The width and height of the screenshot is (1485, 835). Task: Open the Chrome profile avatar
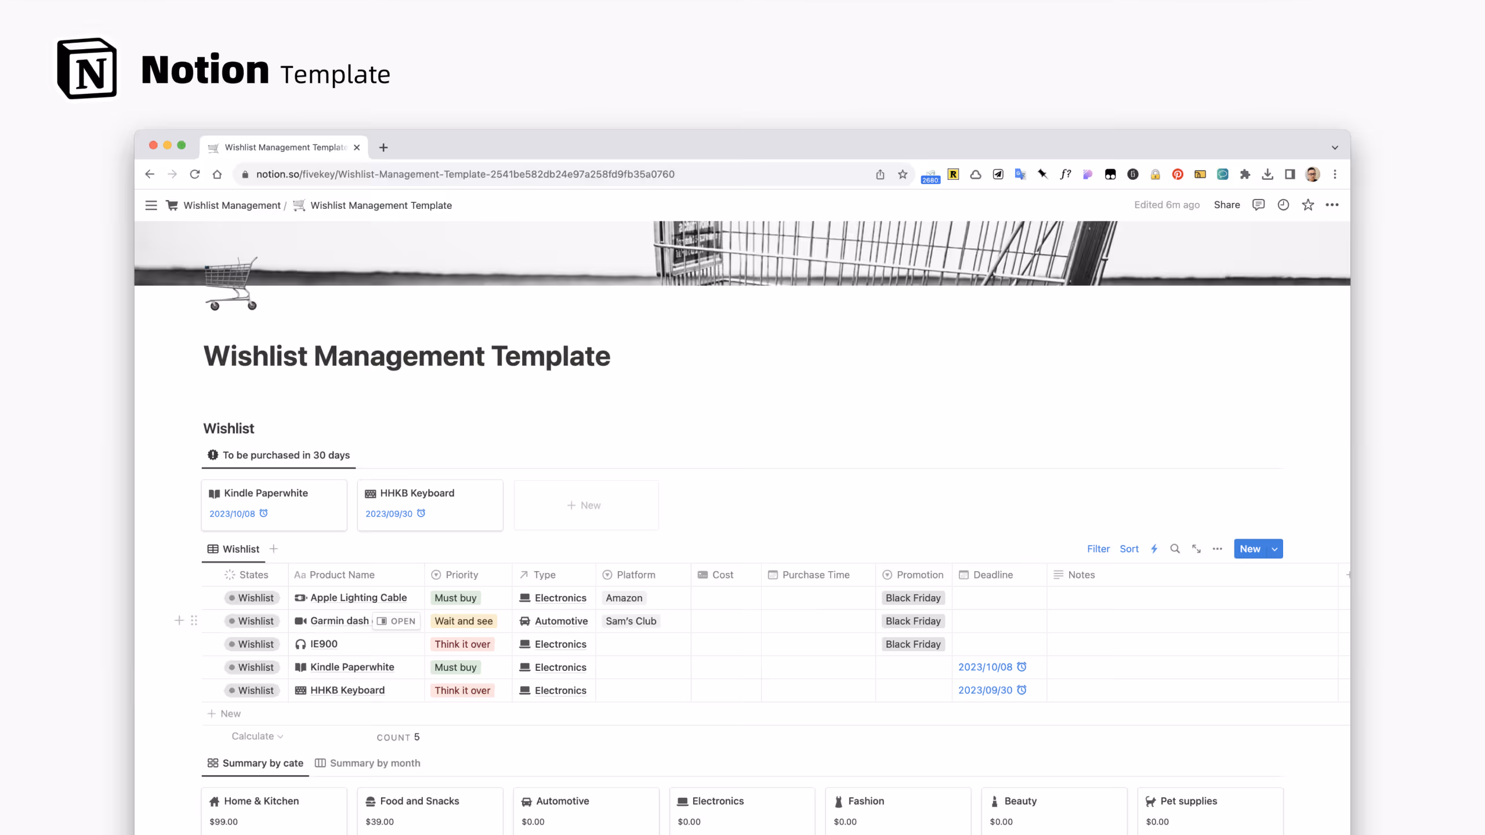point(1312,174)
